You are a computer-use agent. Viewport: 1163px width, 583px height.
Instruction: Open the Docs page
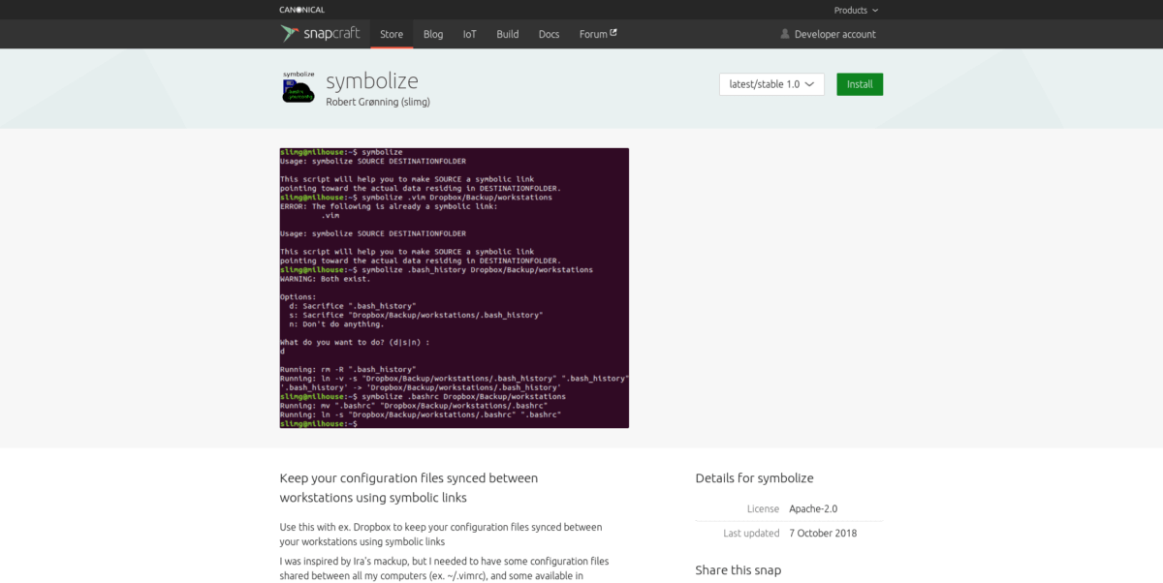click(x=549, y=34)
